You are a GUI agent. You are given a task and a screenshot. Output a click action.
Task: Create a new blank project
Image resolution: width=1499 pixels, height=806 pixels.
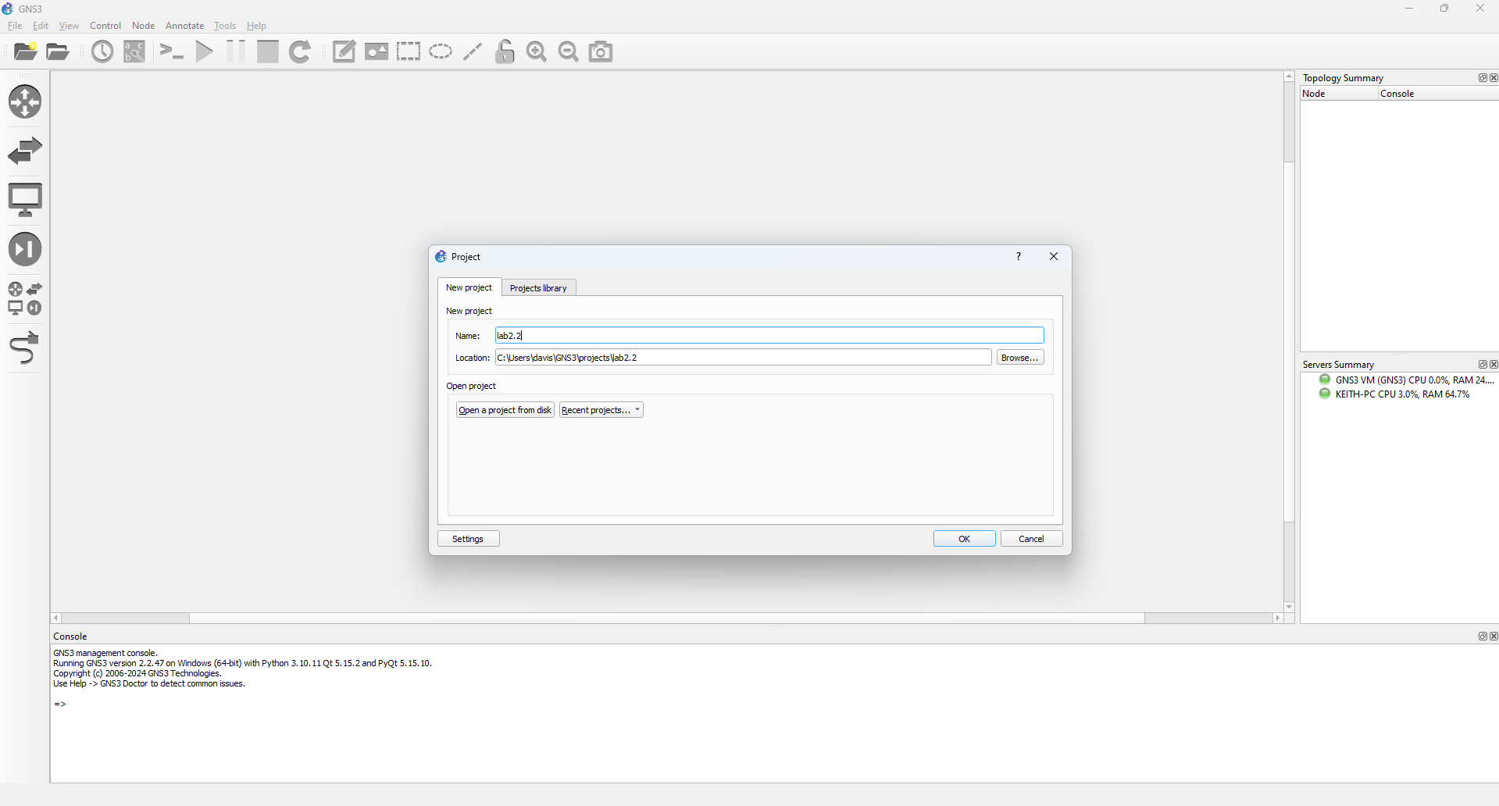(25, 52)
